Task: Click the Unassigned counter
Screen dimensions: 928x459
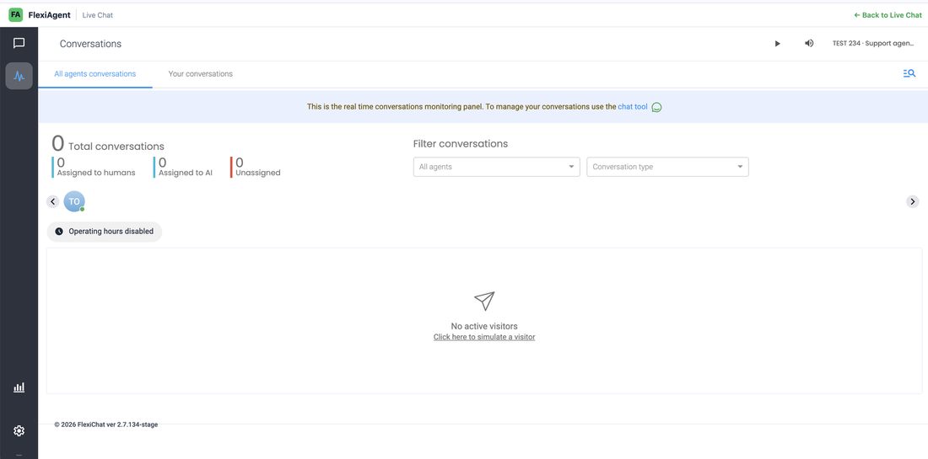Action: point(256,168)
